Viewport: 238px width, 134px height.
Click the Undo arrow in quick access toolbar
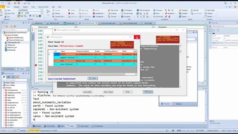point(25,3)
